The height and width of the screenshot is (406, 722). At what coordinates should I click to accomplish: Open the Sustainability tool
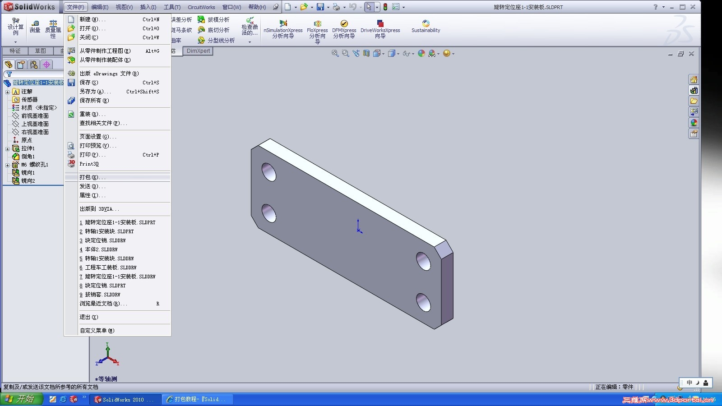click(x=426, y=27)
